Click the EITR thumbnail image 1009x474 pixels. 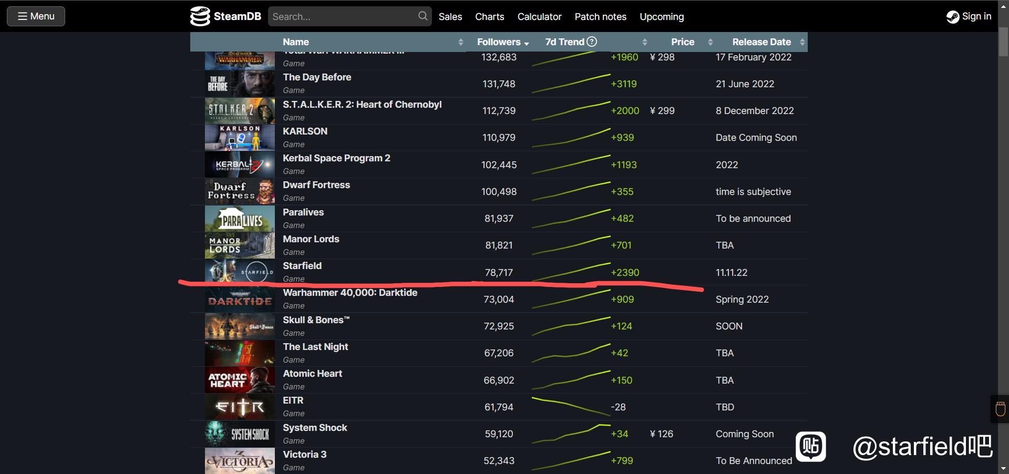[x=240, y=407]
